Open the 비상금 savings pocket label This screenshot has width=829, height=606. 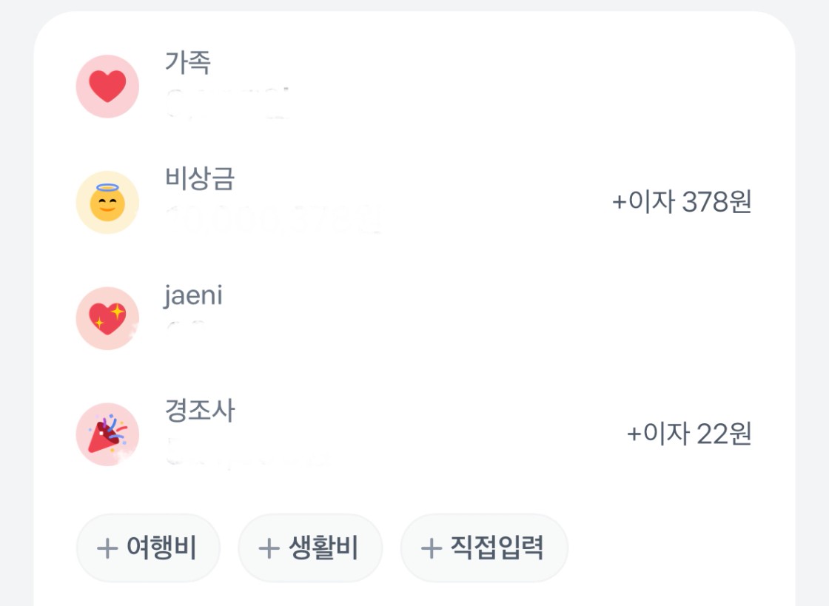pos(200,178)
